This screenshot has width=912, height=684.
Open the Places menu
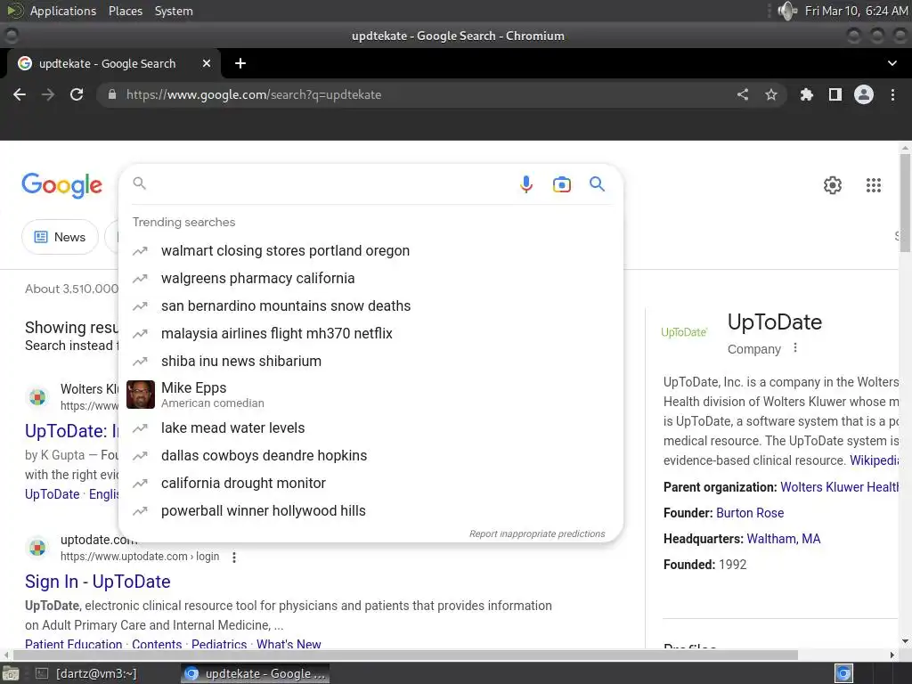pos(125,11)
